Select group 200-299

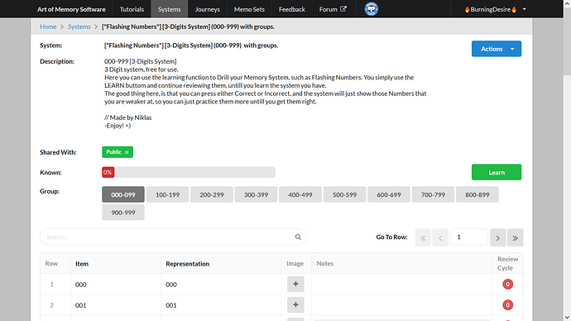(212, 194)
